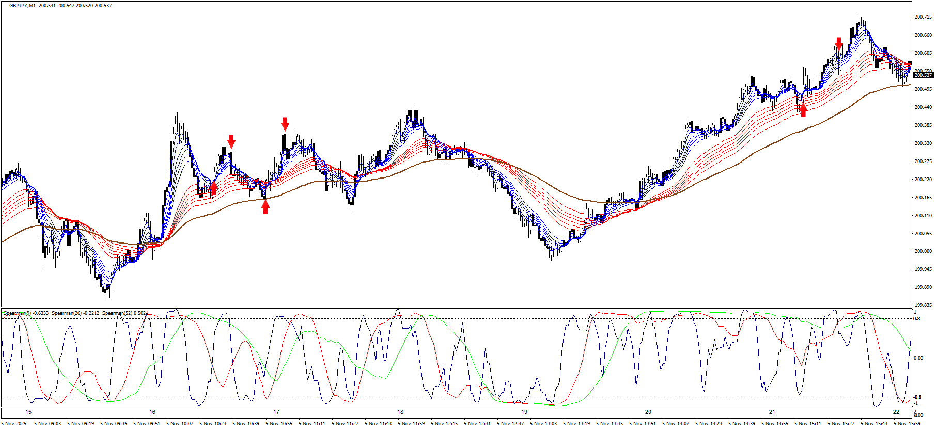Click the -0.8 level label on indicator scale

click(x=917, y=397)
